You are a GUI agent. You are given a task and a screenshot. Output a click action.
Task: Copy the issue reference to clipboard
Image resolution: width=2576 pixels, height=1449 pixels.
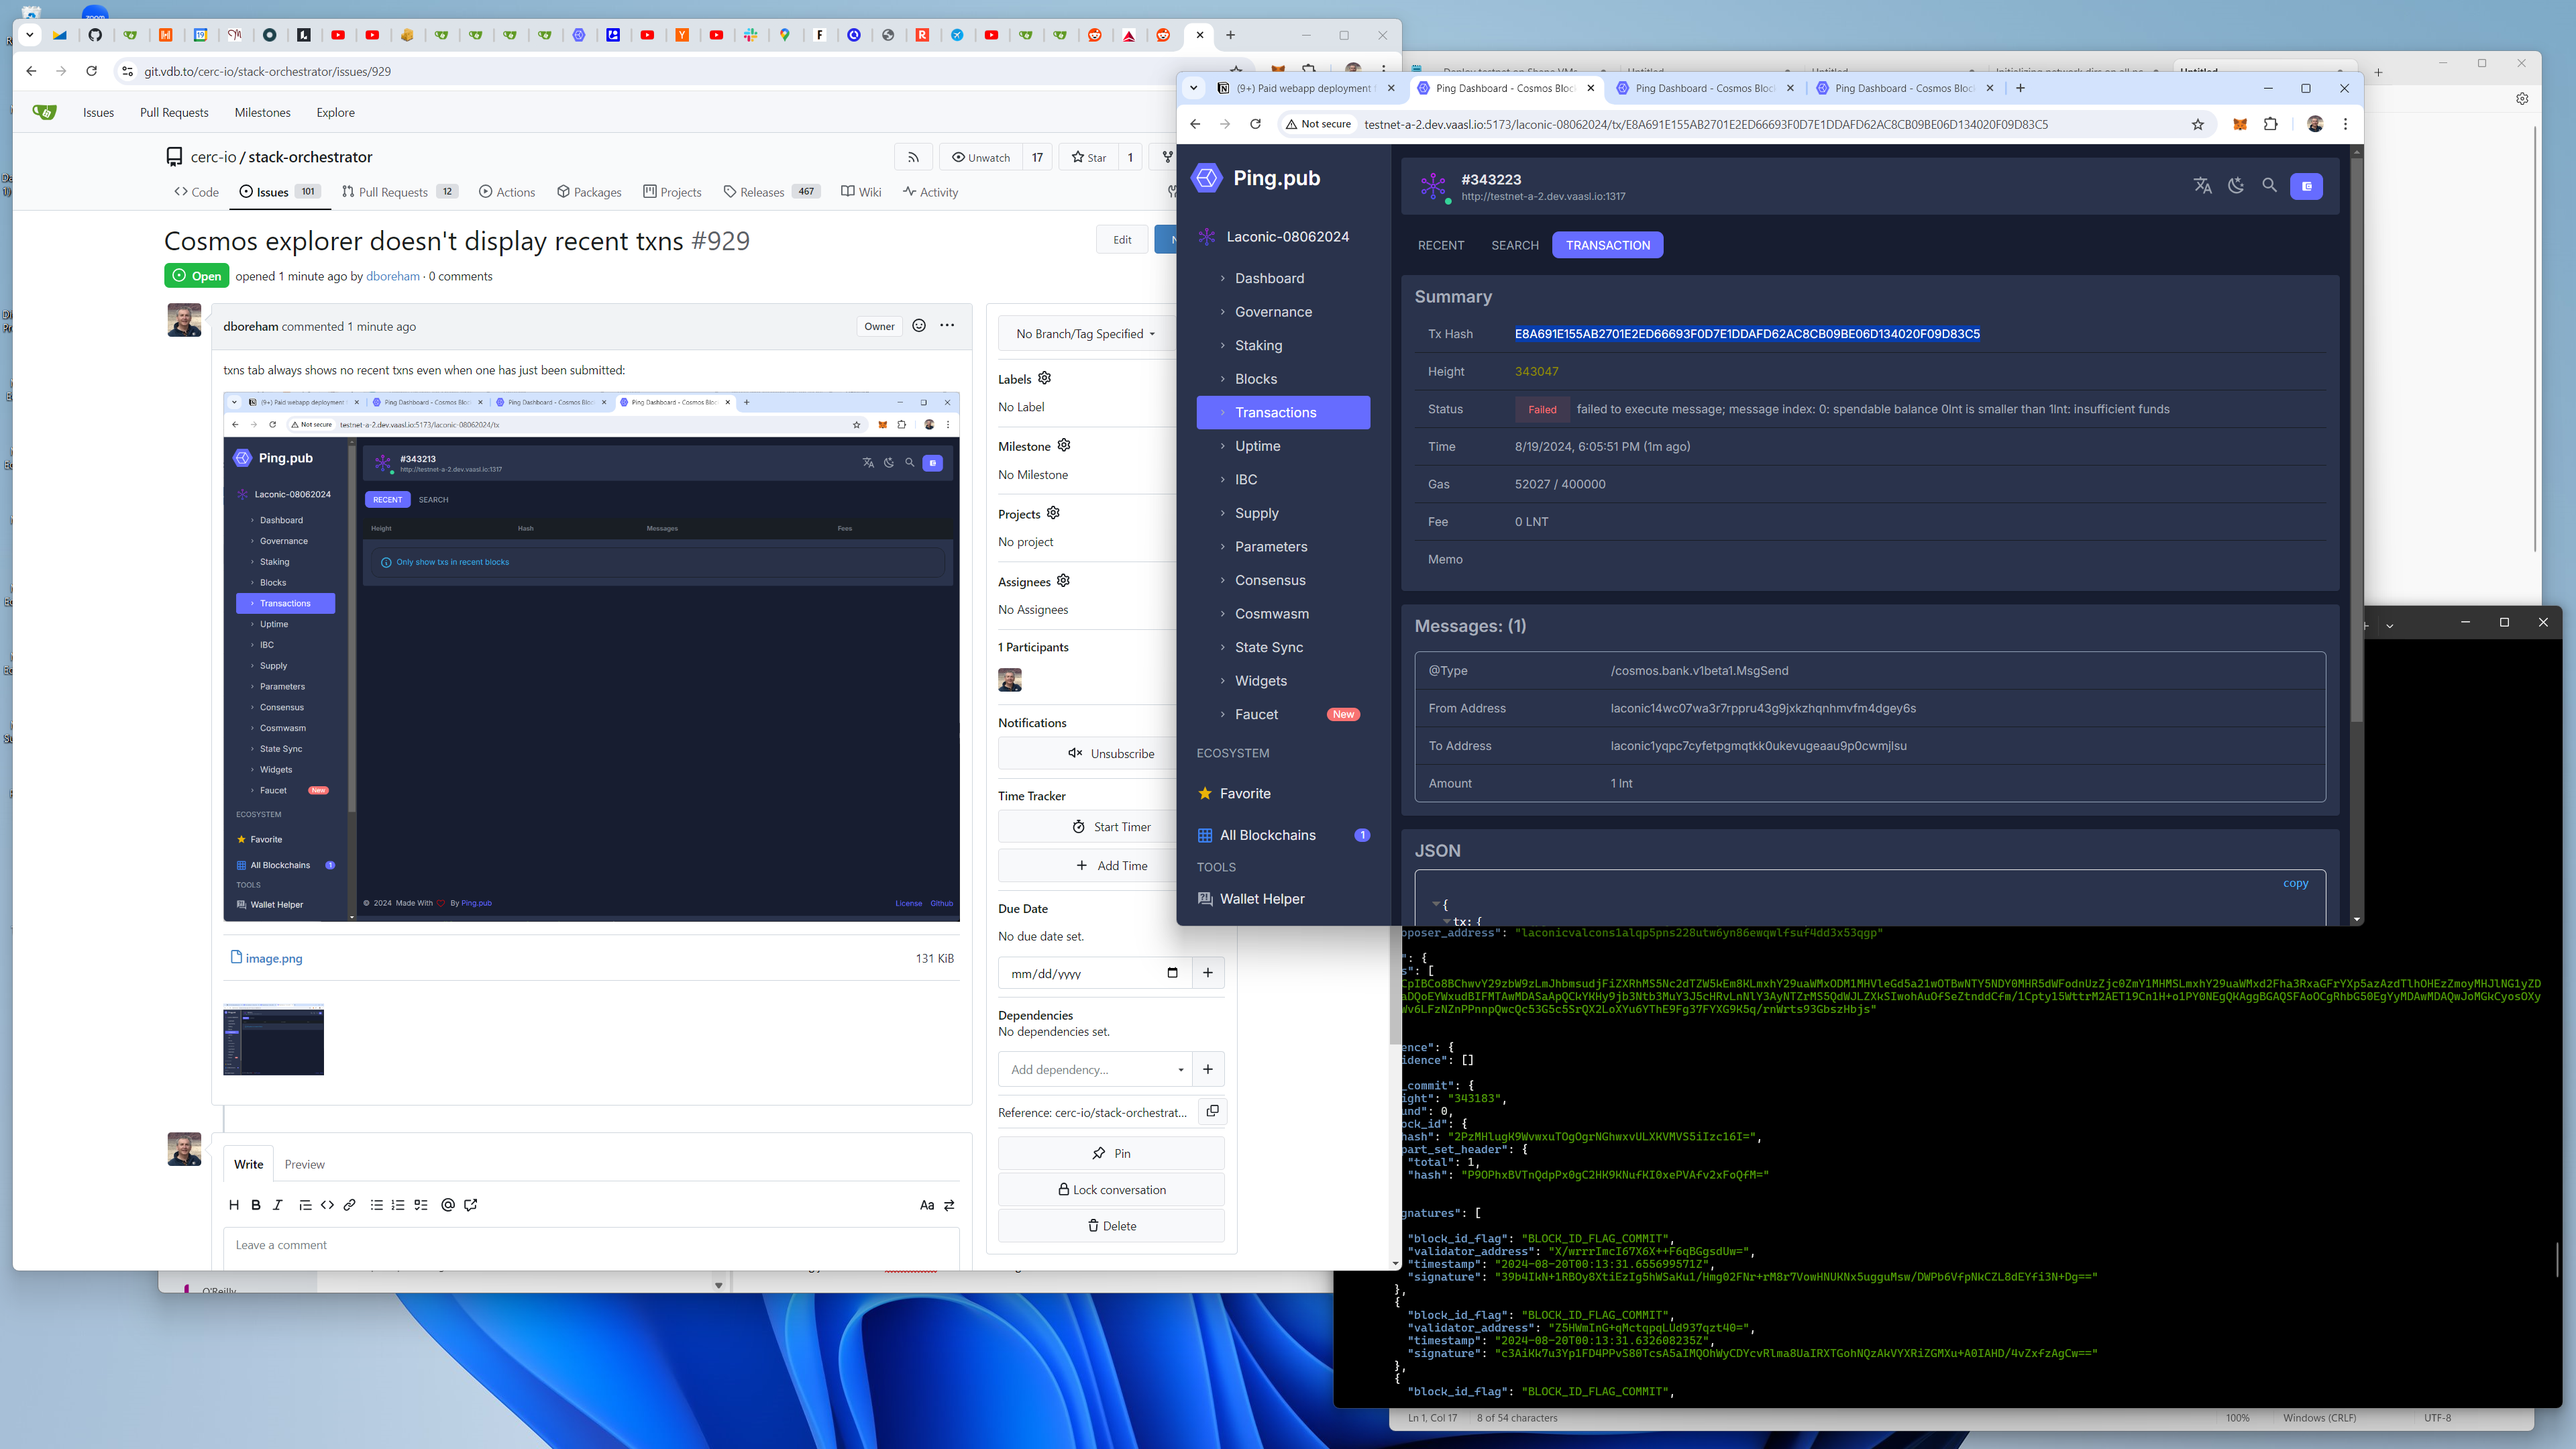coord(1213,1111)
